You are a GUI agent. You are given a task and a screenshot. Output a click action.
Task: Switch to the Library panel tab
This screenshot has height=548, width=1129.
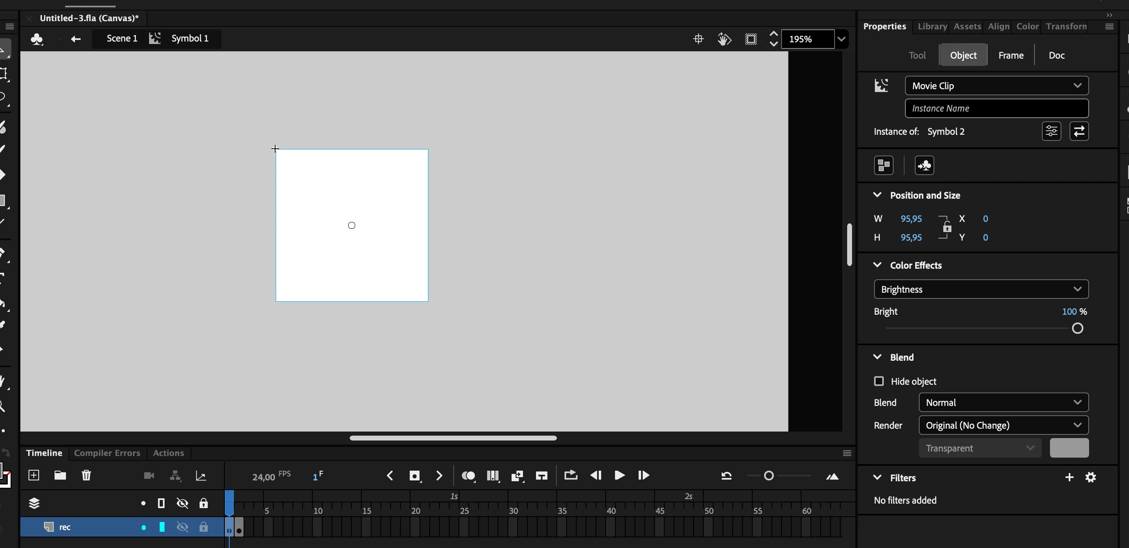pyautogui.click(x=932, y=26)
